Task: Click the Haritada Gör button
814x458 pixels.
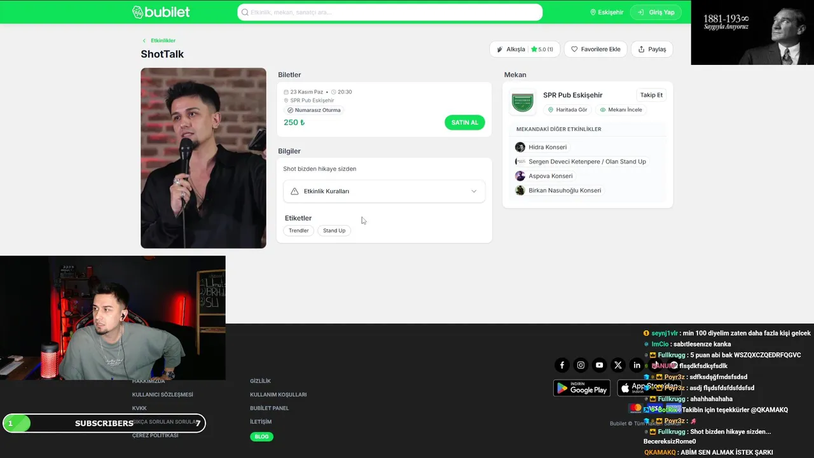Action: [x=567, y=110]
